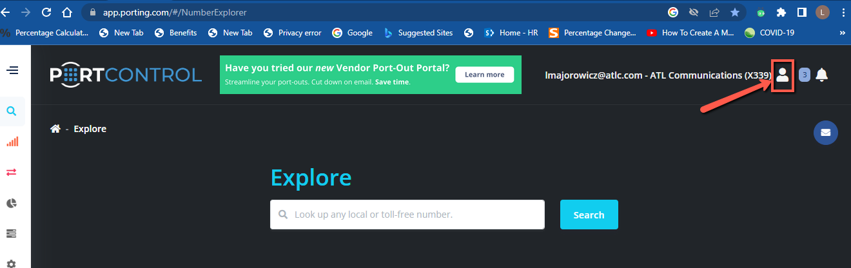Image resolution: width=851 pixels, height=268 pixels.
Task: Click the home breadcrumb icon
Action: (x=56, y=129)
